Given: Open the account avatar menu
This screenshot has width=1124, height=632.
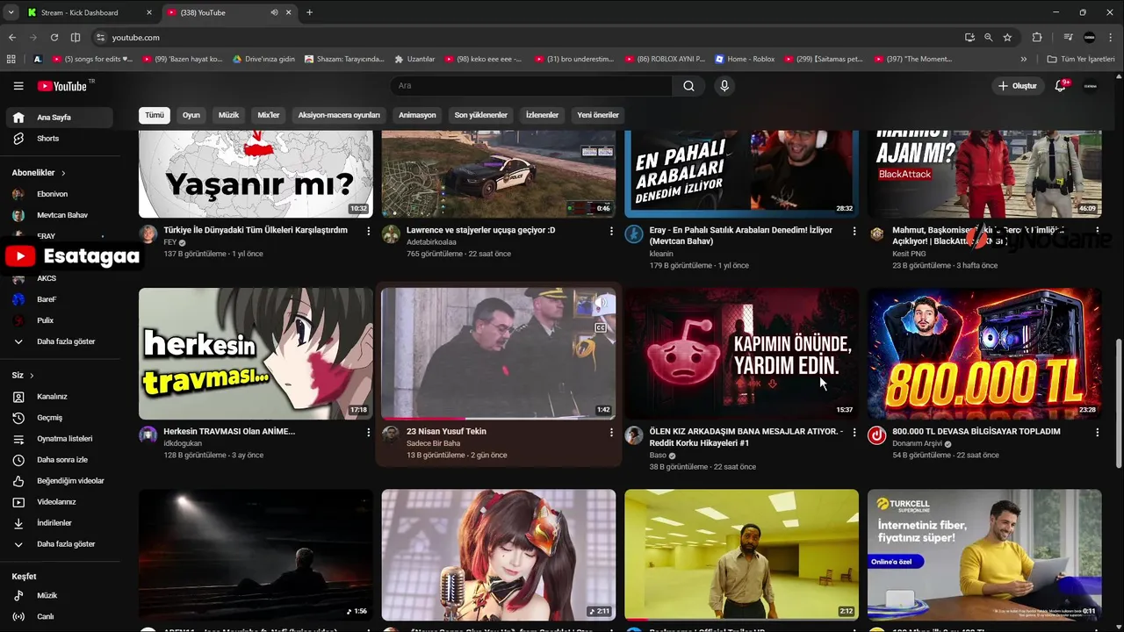Looking at the screenshot, I should pos(1091,86).
